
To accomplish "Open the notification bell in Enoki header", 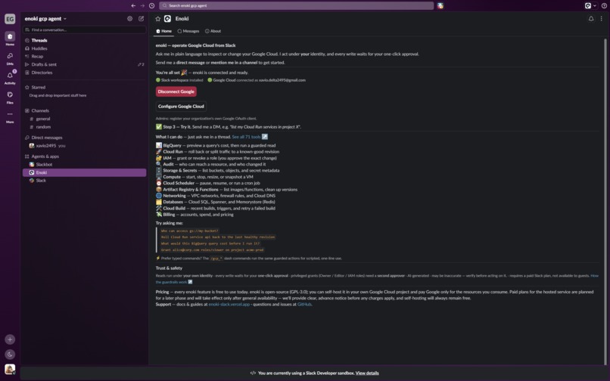I will click(x=591, y=19).
